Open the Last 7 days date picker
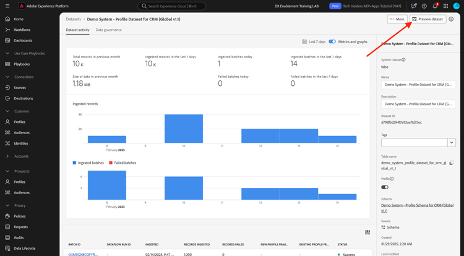Image resolution: width=464 pixels, height=256 pixels. [314, 41]
